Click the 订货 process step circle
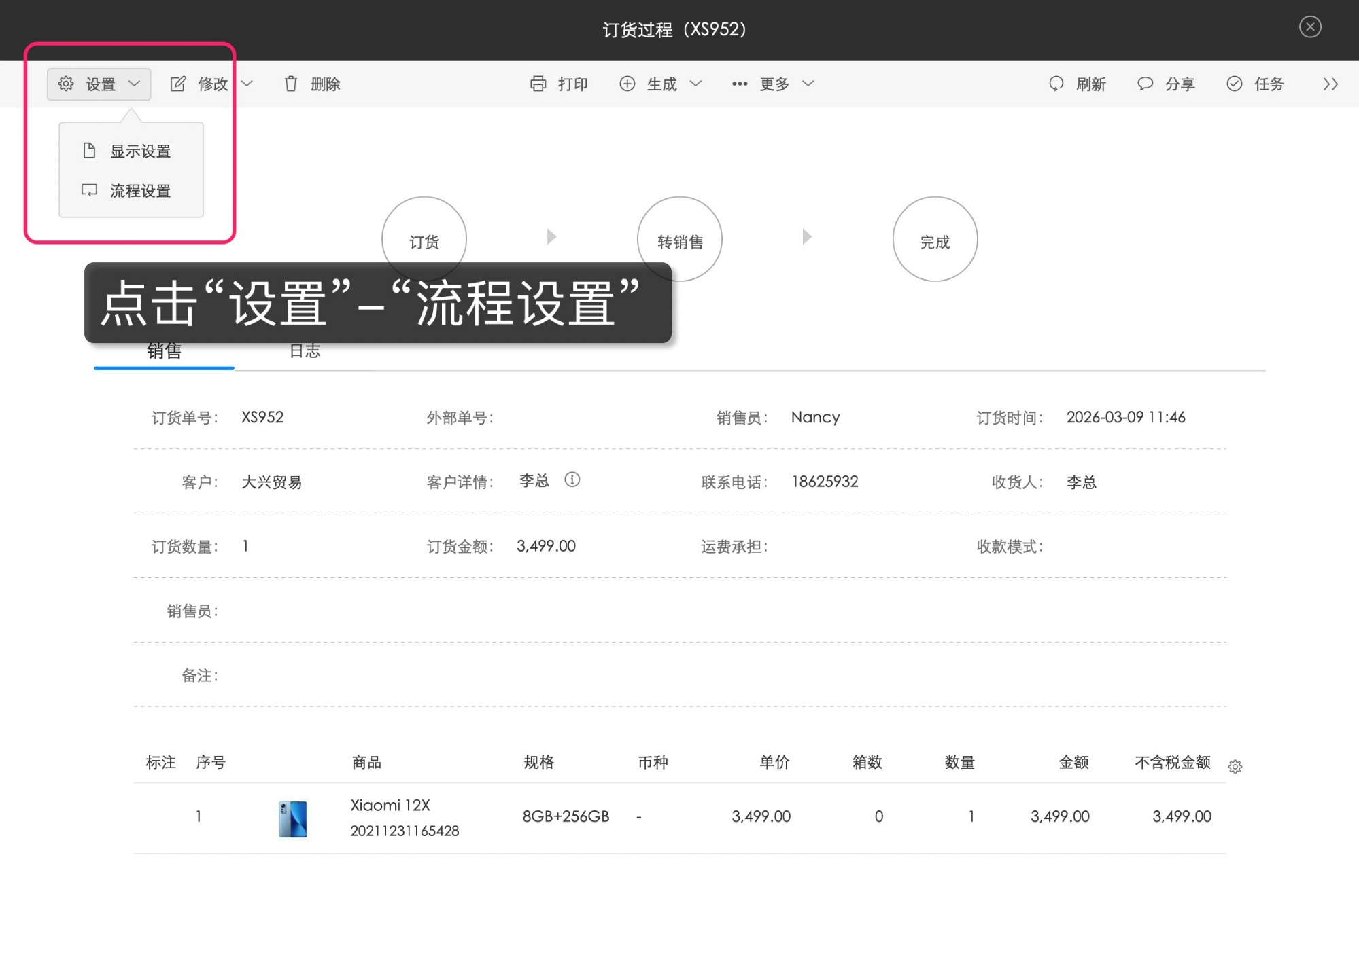 (424, 239)
